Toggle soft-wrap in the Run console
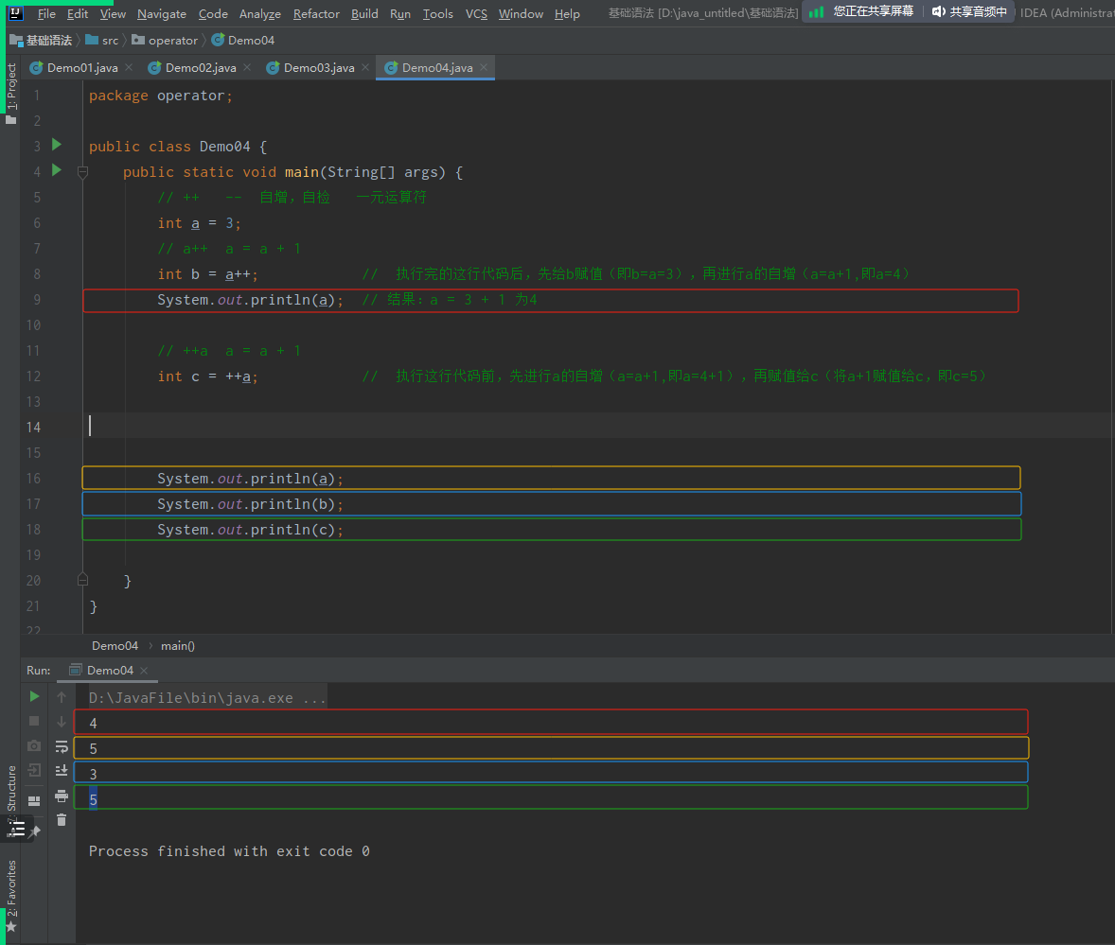 [x=62, y=746]
